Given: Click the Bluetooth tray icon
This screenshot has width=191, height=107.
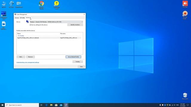Looking at the screenshot, I should [x=165, y=105].
